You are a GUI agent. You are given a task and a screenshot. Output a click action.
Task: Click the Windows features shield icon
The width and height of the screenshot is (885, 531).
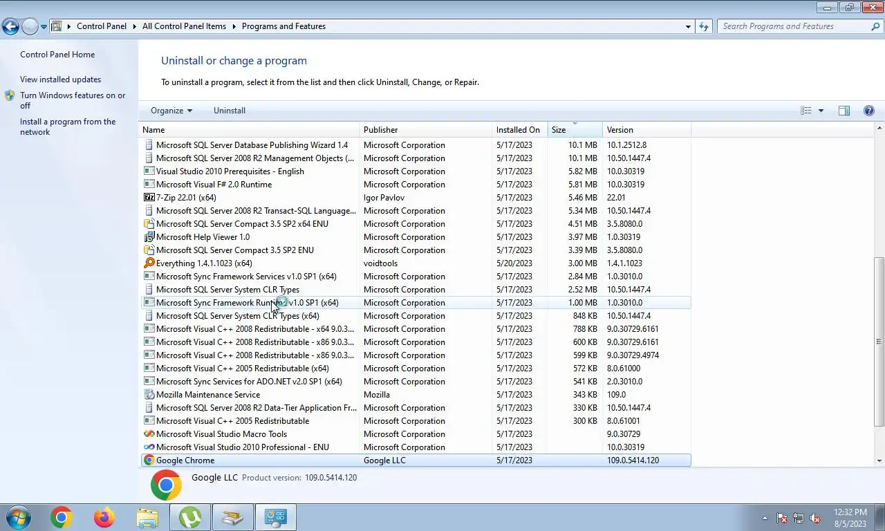(10, 95)
